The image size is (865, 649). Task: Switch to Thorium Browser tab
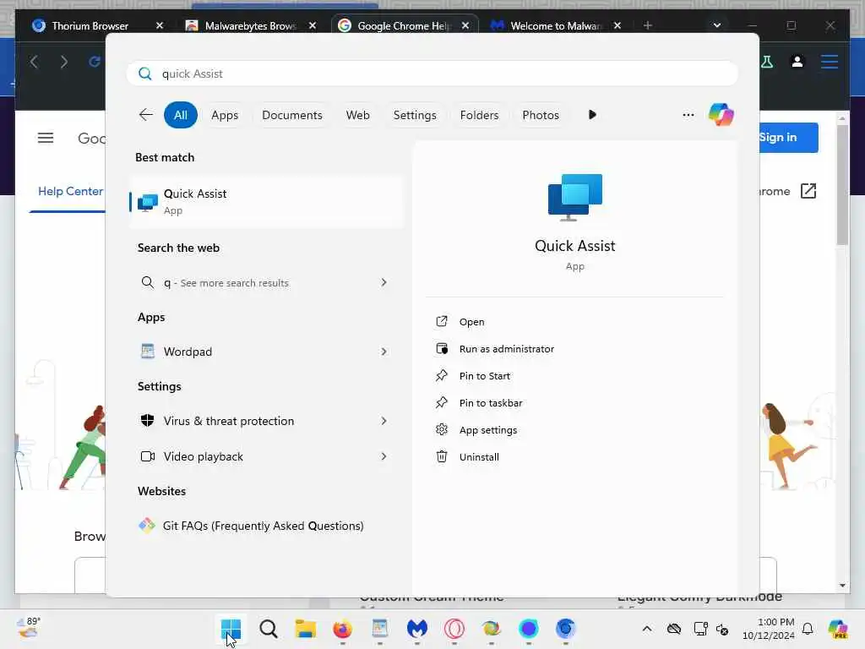coord(90,25)
